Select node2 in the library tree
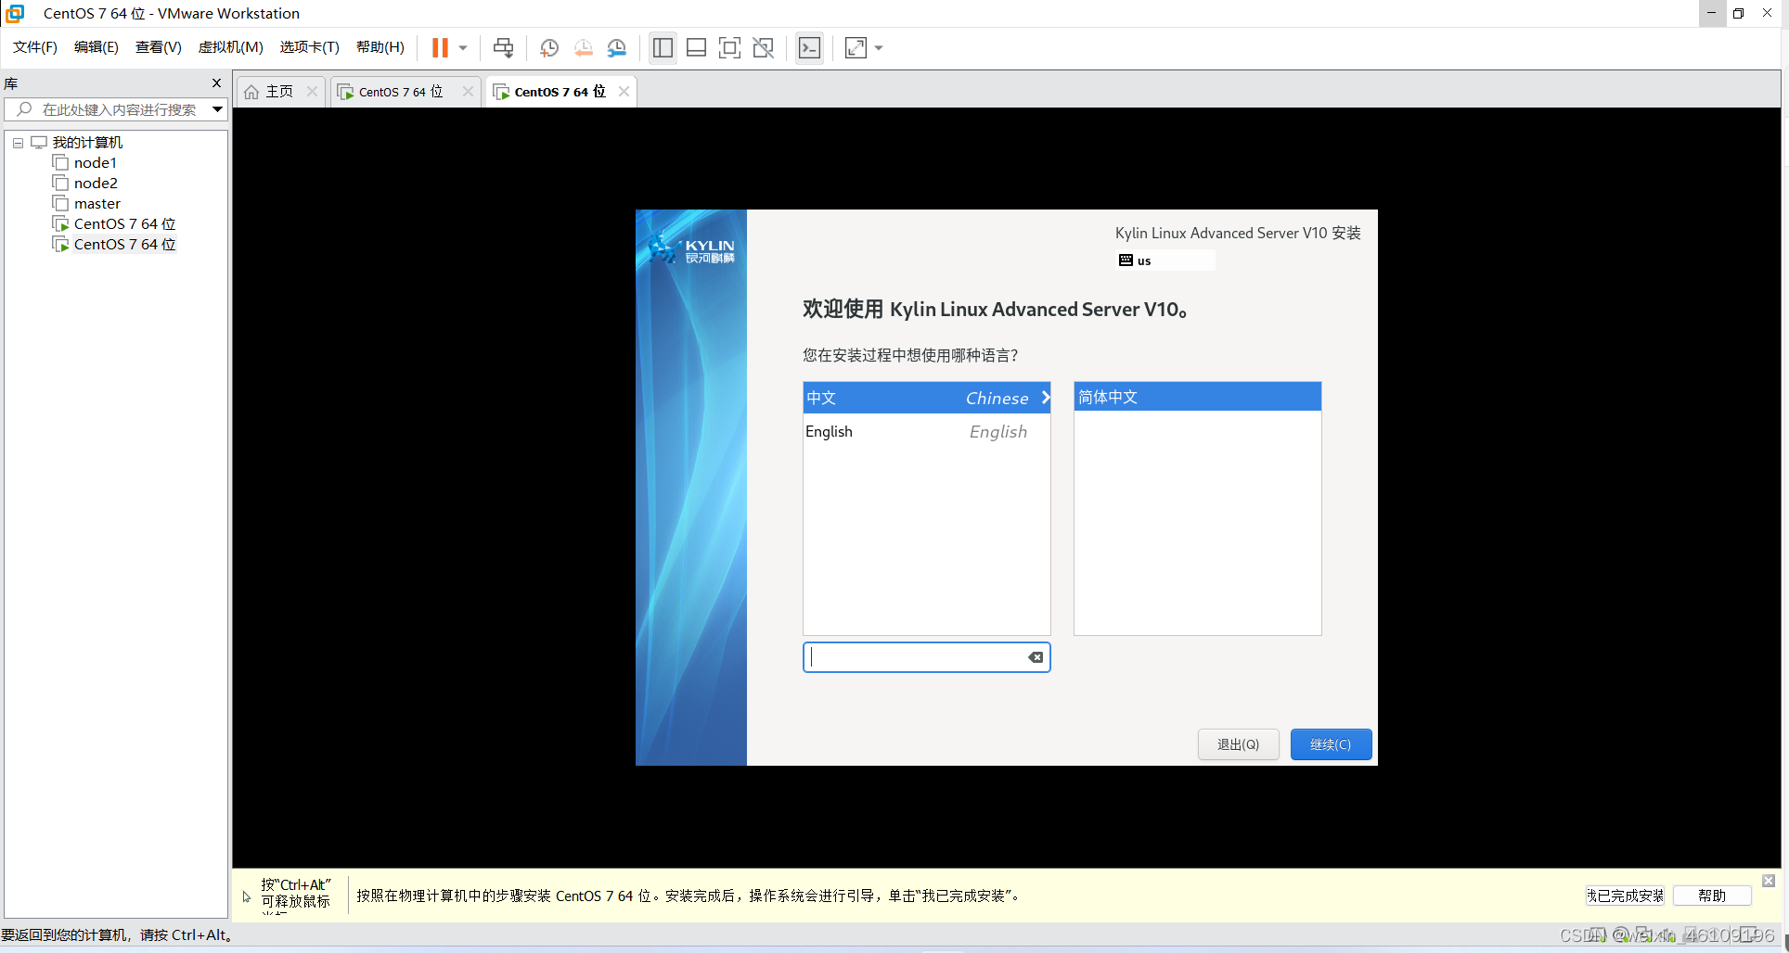 96,184
